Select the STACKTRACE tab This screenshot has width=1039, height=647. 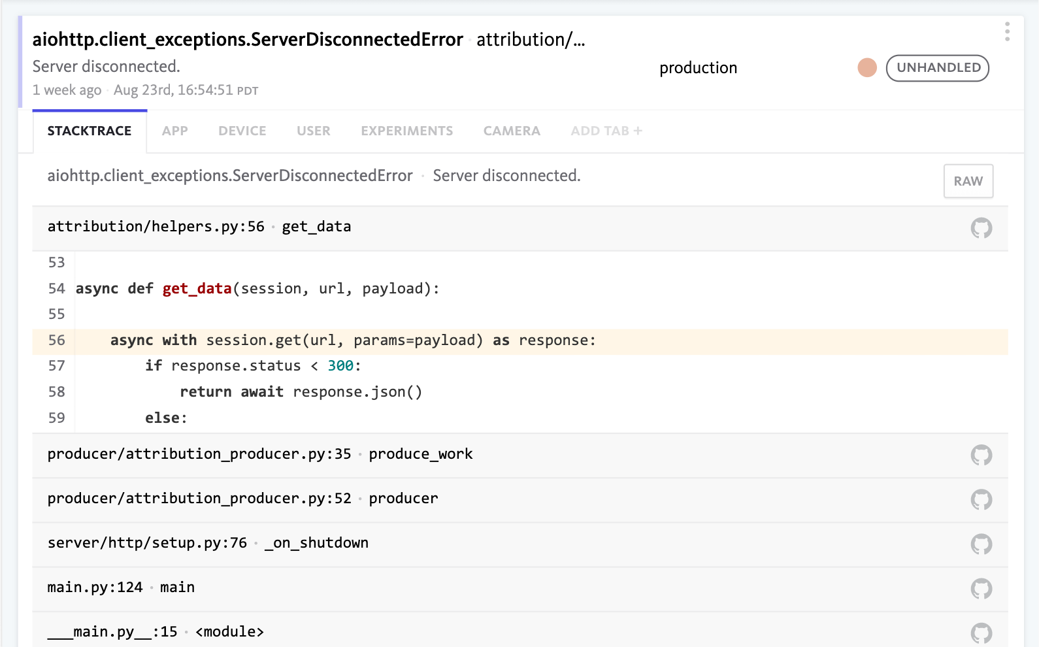[90, 131]
